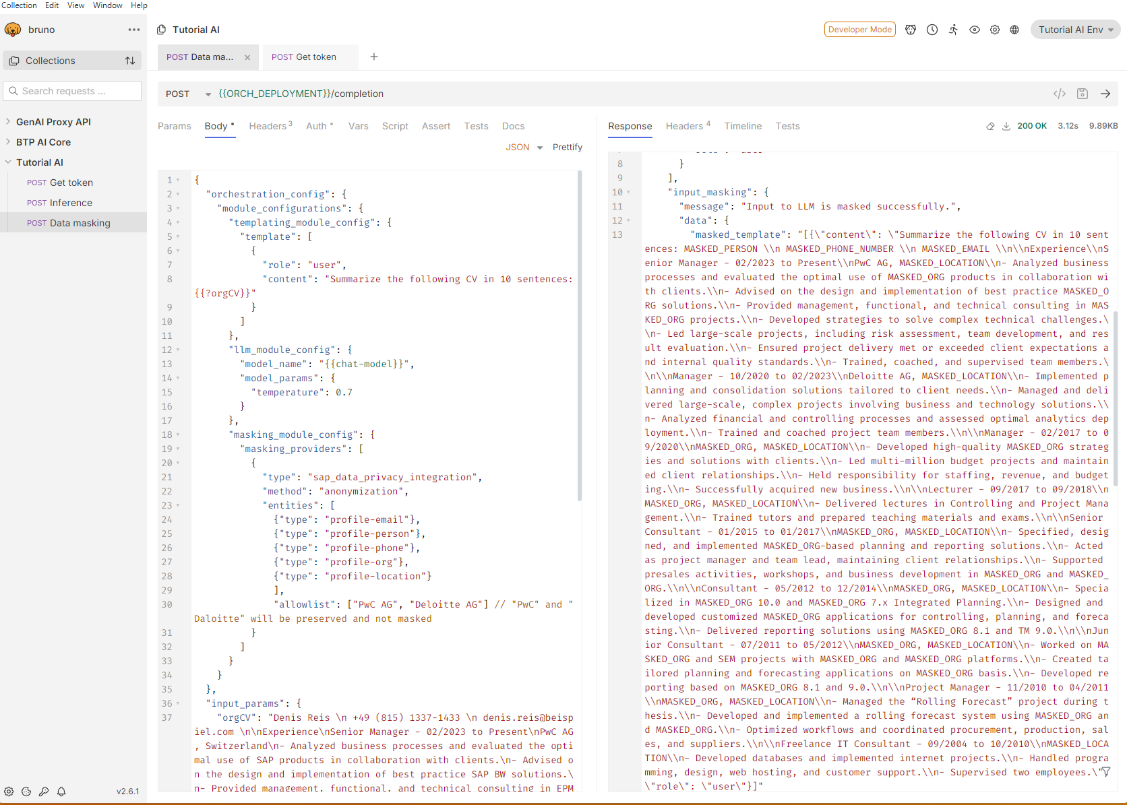Click the Tutorial AI collection title icon
The height and width of the screenshot is (805, 1127).
pos(161,30)
